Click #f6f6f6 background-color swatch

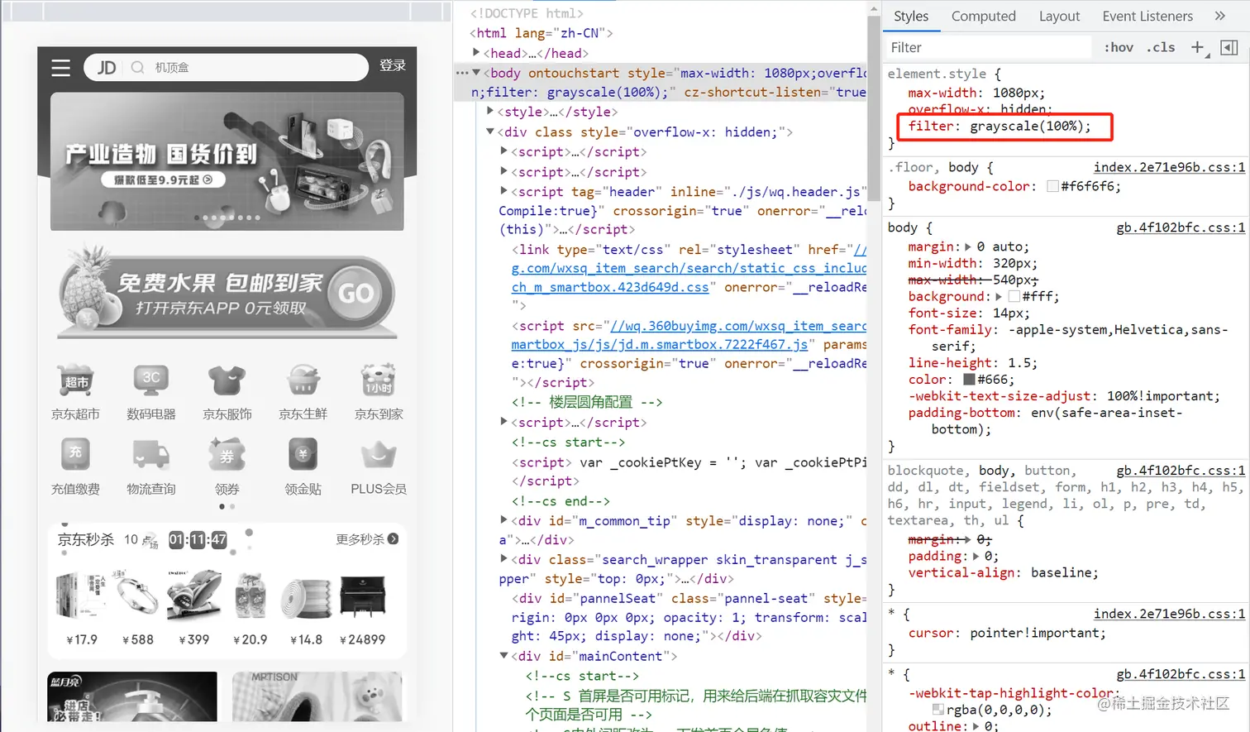1052,187
